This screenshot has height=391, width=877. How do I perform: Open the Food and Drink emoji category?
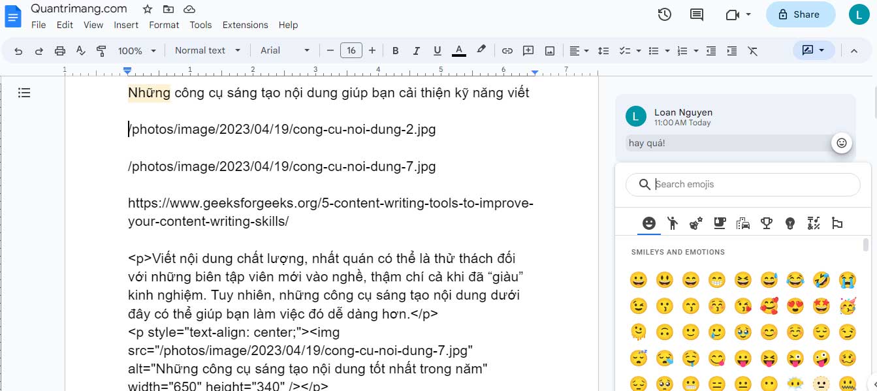[x=719, y=223]
